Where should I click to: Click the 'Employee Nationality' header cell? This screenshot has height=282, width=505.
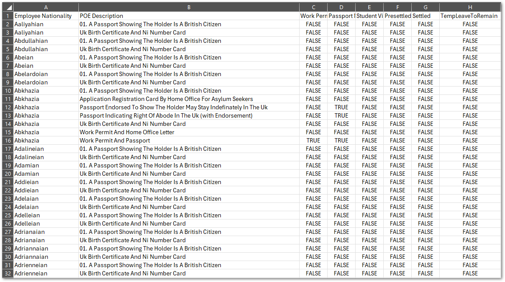[x=43, y=16]
